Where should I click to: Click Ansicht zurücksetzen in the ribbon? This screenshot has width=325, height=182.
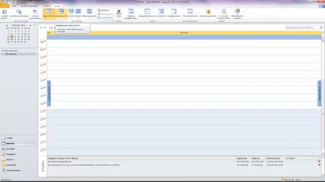[x=35, y=14]
